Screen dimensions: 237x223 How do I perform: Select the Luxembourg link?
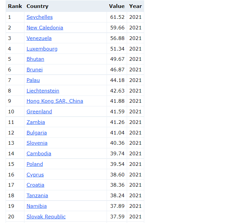coord(42,49)
